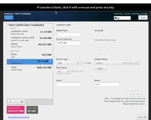Click the remove mount point minus icon
The width and height of the screenshot is (151, 120).
point(16,102)
